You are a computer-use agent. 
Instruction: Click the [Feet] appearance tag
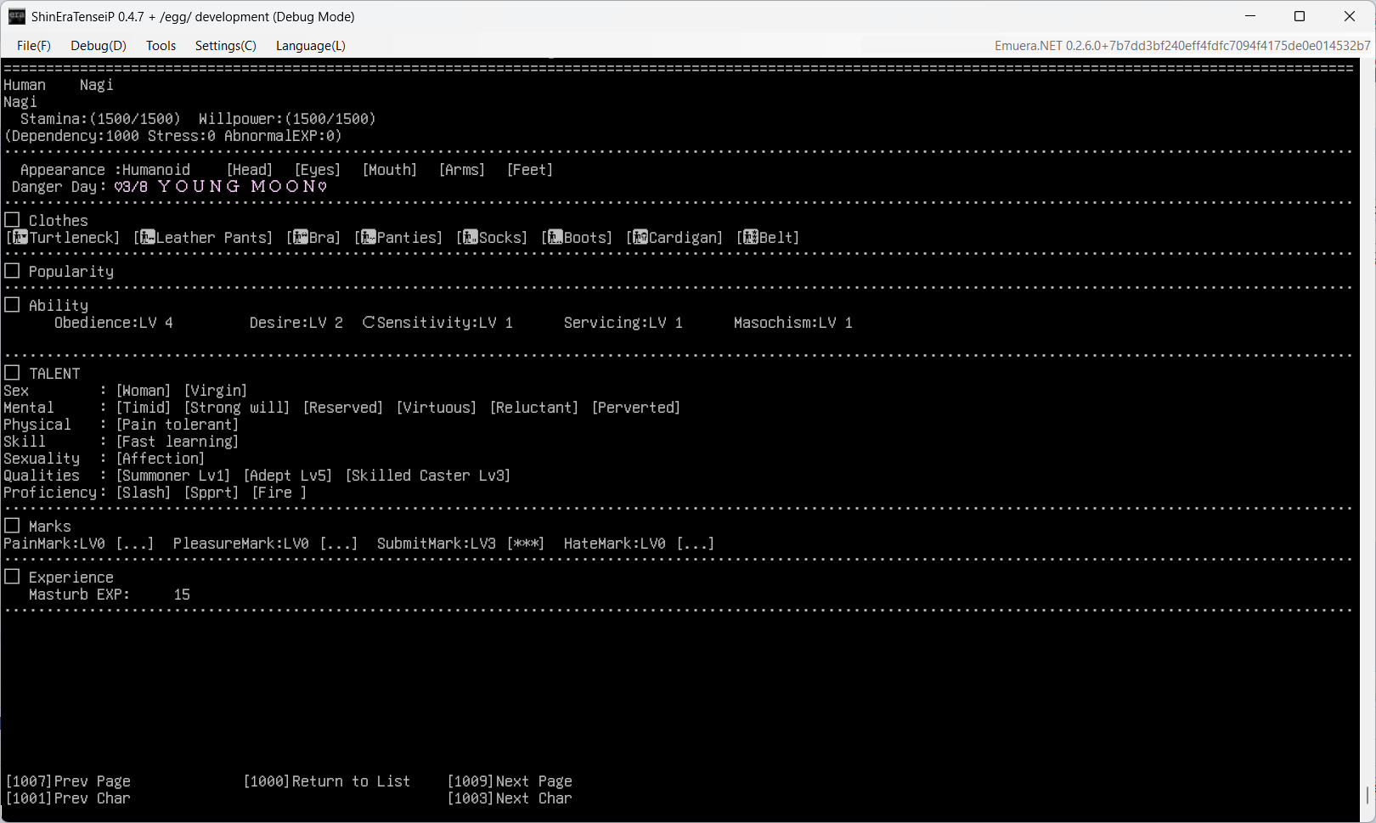pyautogui.click(x=530, y=170)
